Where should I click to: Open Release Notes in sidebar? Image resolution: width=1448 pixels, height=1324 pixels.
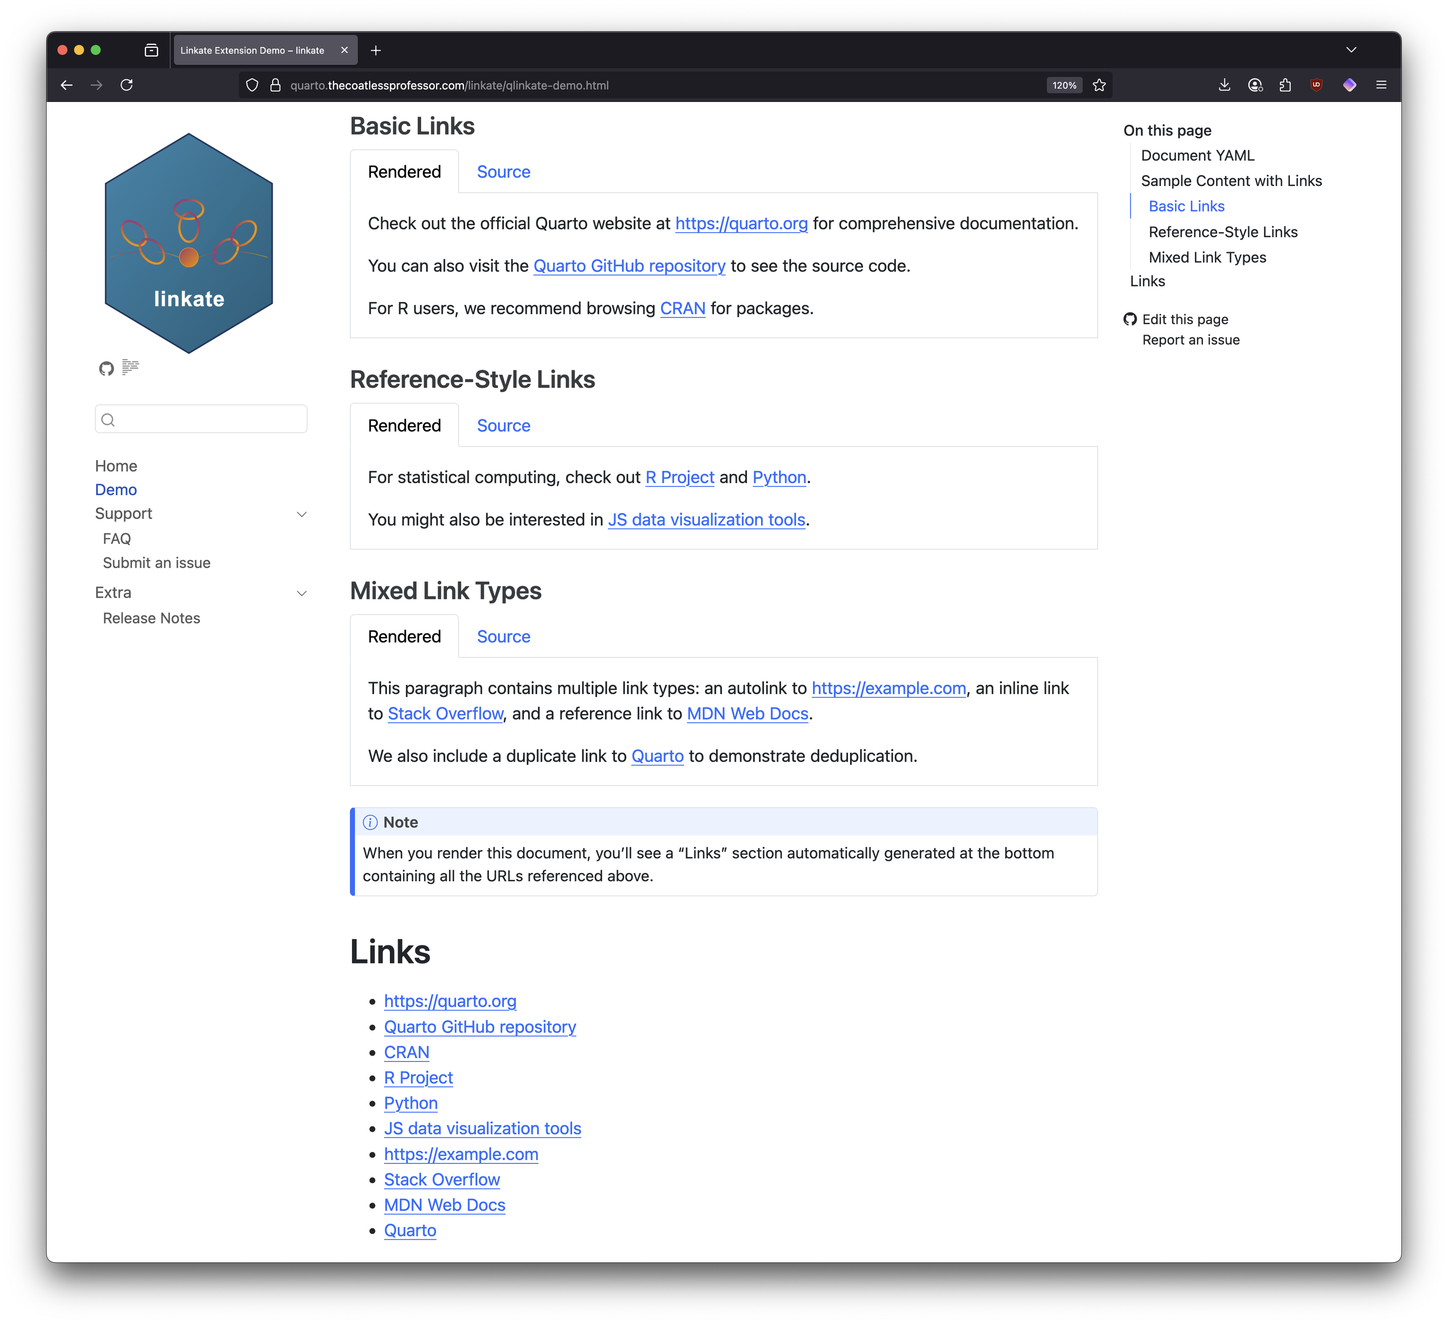151,618
